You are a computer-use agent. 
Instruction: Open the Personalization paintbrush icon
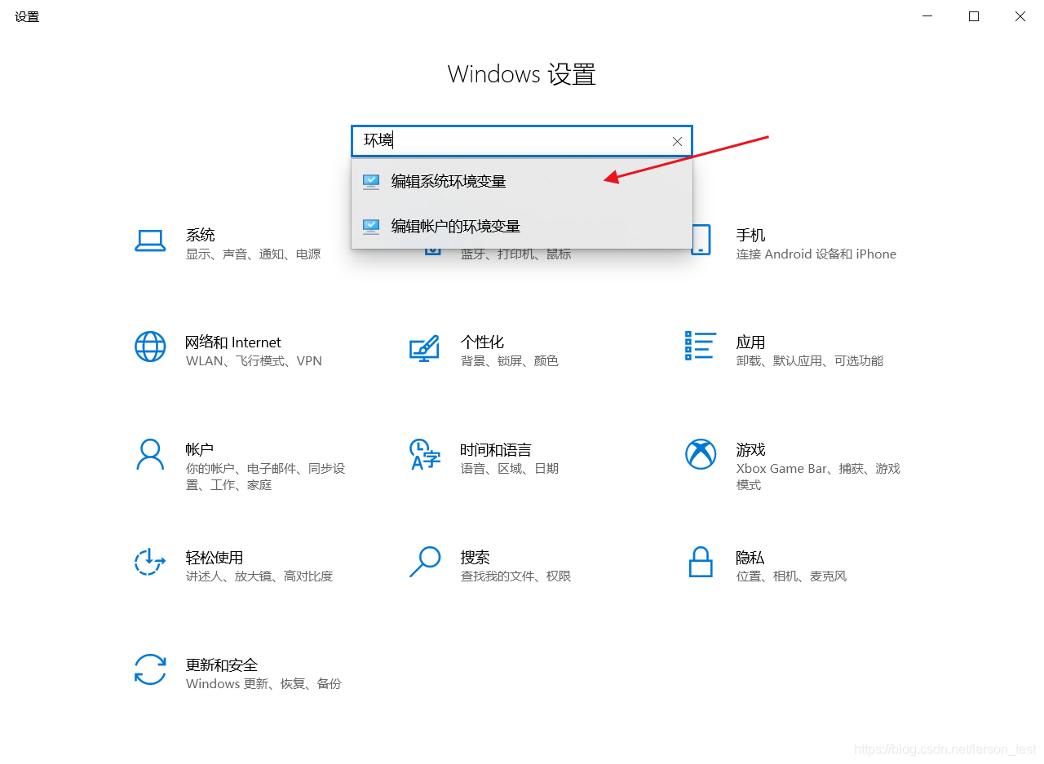(425, 348)
